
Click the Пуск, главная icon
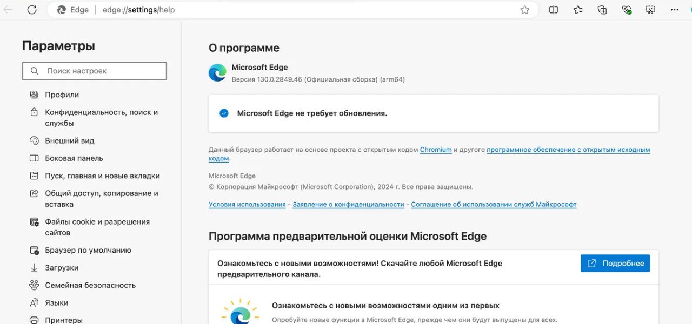pyautogui.click(x=34, y=175)
